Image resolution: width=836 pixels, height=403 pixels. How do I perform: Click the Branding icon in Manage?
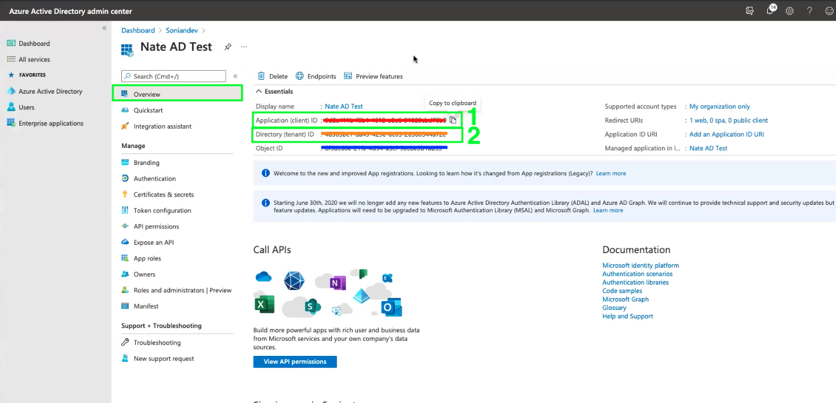click(125, 163)
